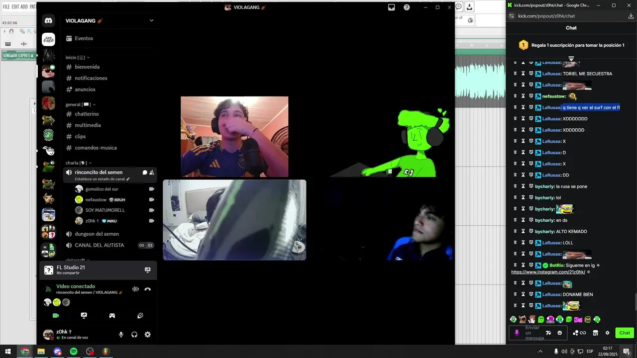Click the Kick chat emoji picker
This screenshot has height=358, width=637.
(x=560, y=333)
